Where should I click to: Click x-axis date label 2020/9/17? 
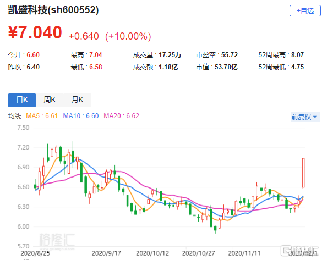(106, 253)
